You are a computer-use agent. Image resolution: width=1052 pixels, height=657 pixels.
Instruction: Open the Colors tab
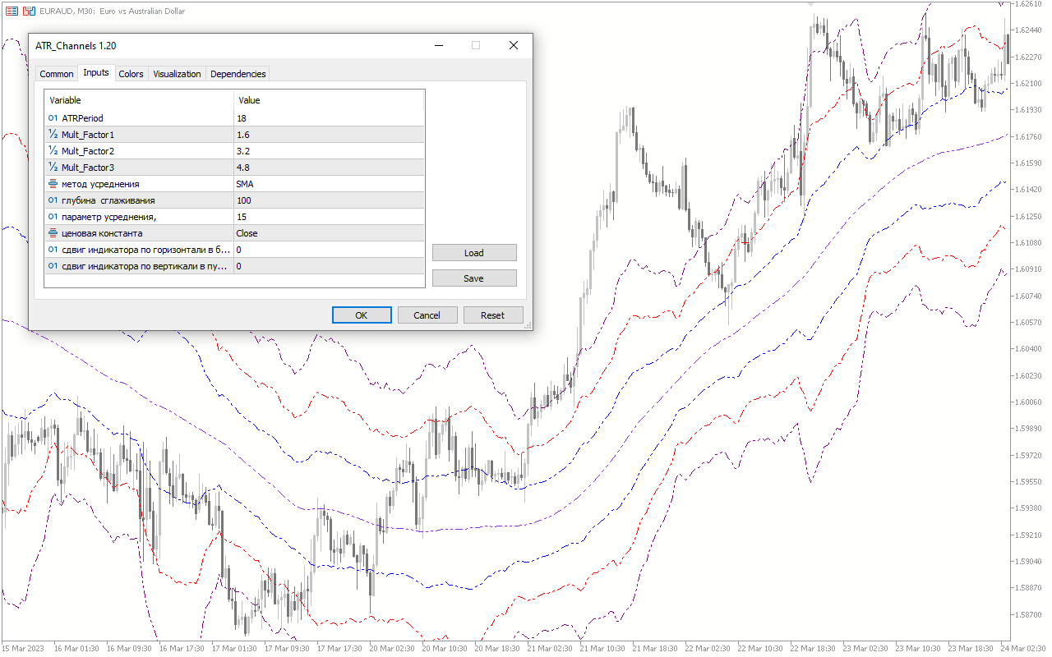point(131,74)
